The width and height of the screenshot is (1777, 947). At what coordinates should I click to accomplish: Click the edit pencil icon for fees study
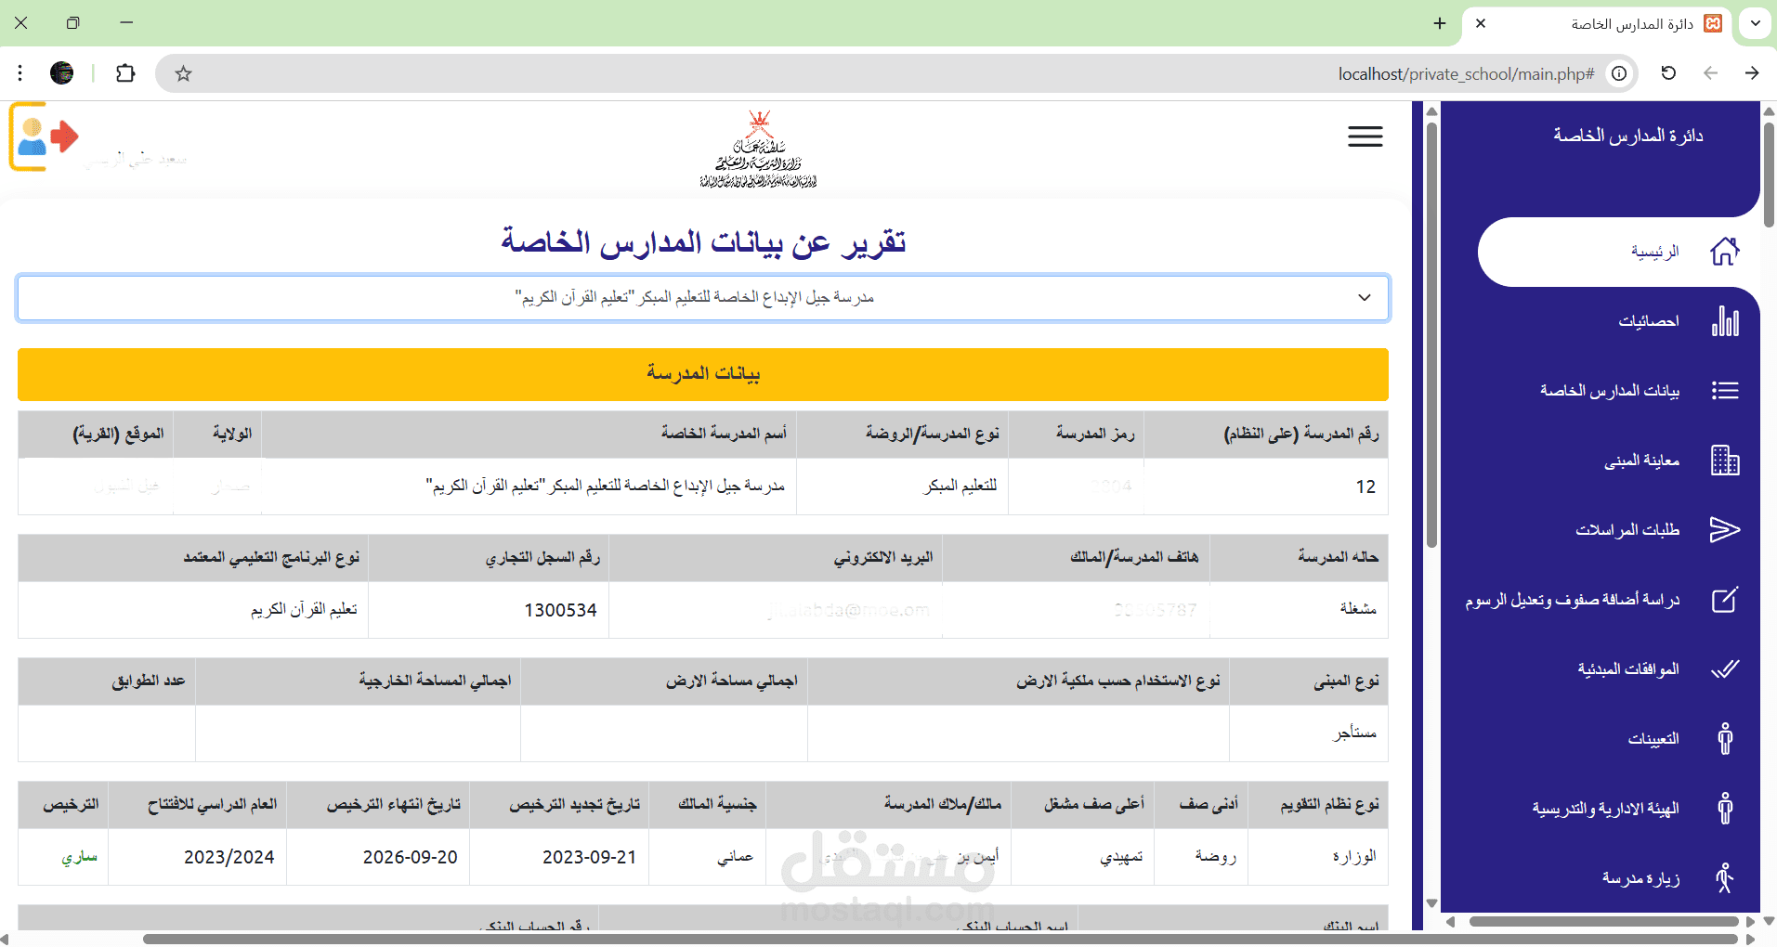tap(1725, 600)
